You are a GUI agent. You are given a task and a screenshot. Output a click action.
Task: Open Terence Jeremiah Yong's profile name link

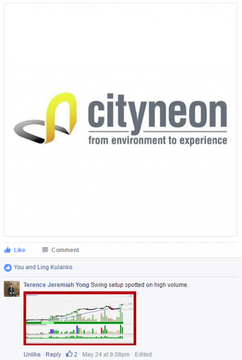pos(56,285)
